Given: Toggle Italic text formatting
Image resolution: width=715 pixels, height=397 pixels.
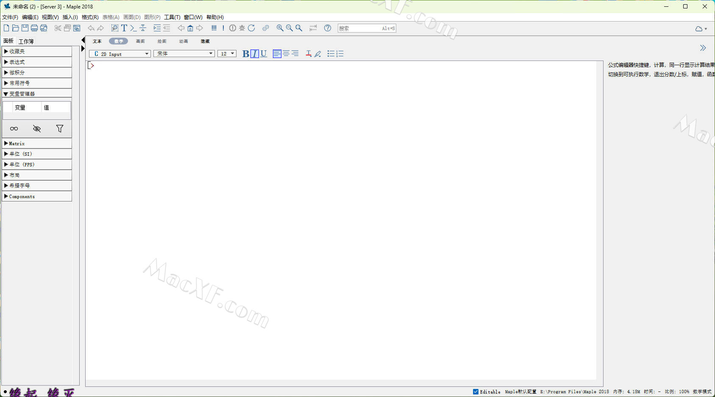Looking at the screenshot, I should point(254,54).
